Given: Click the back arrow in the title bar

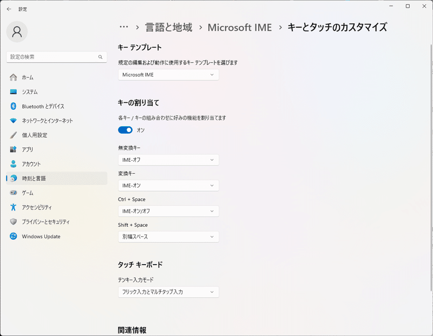Looking at the screenshot, I should [9, 9].
